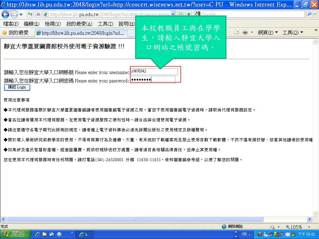Click the vertical scrollbar up arrow
Screen dimensions: 319x239
(315, 42)
